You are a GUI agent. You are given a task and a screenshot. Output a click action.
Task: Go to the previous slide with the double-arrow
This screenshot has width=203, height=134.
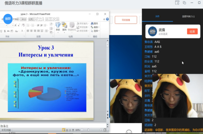[107, 115]
